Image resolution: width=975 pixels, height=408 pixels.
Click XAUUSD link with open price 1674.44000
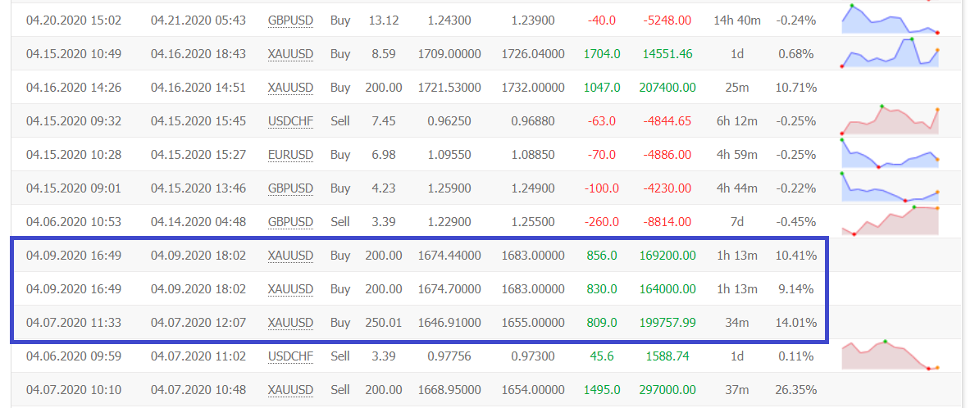pos(290,255)
